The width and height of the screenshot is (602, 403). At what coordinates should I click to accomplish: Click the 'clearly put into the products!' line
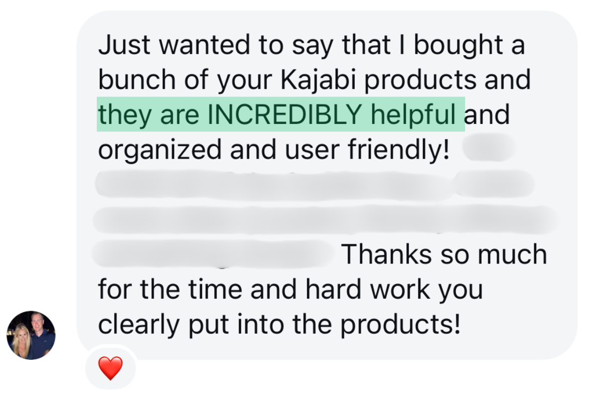279,325
